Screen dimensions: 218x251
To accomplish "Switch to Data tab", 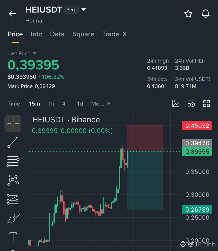I will coord(57,34).
